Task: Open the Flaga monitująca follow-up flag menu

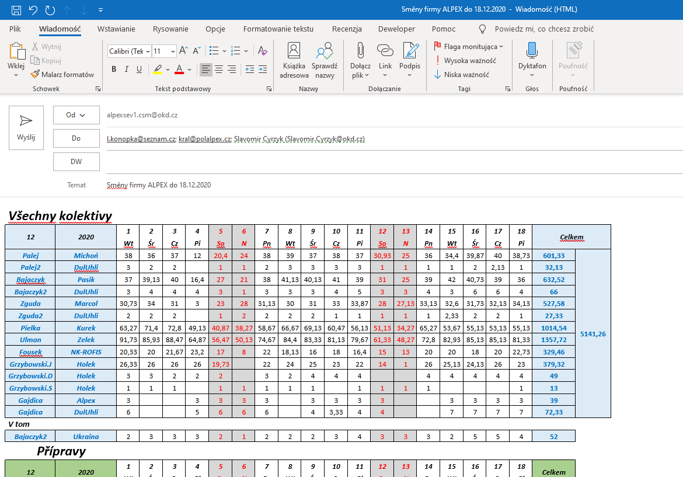Action: (468, 47)
